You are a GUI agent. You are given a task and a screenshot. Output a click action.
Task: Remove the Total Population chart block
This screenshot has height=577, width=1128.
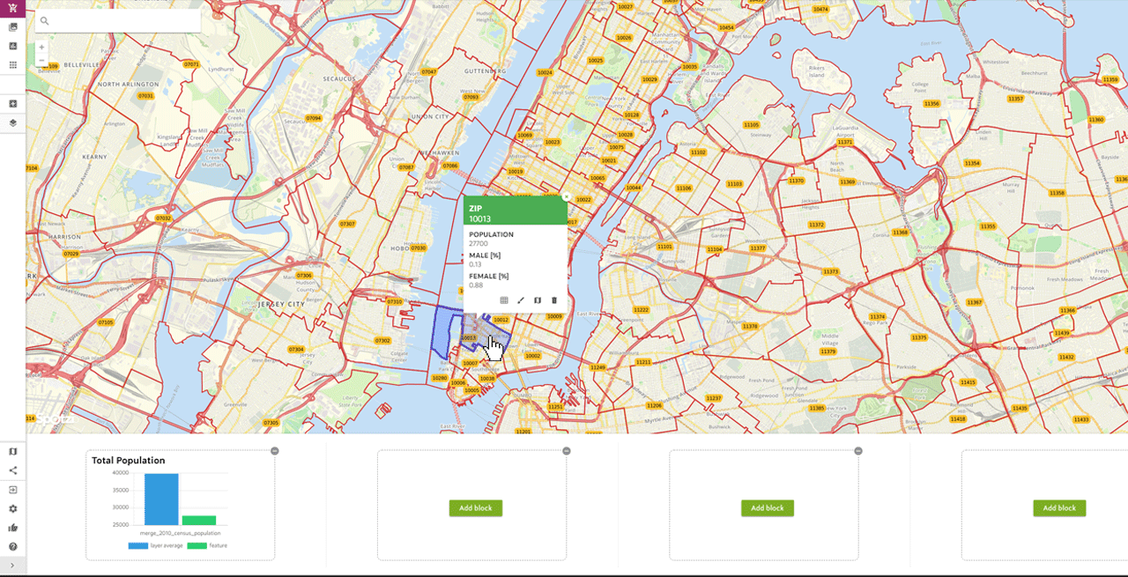click(274, 451)
